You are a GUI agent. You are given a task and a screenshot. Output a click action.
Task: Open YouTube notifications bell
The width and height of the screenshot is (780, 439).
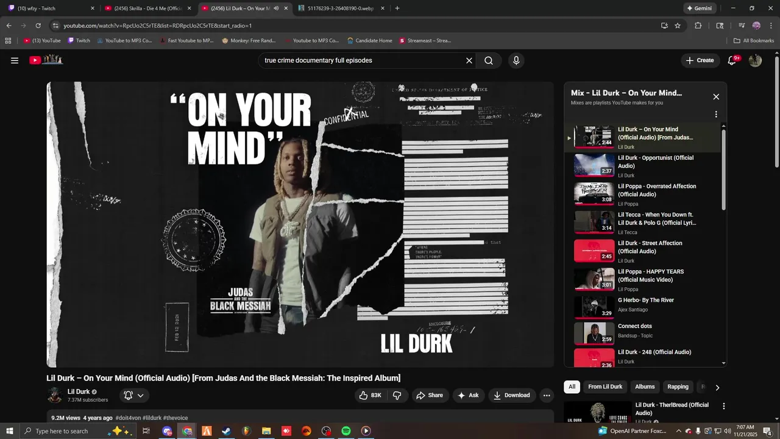pyautogui.click(x=732, y=60)
